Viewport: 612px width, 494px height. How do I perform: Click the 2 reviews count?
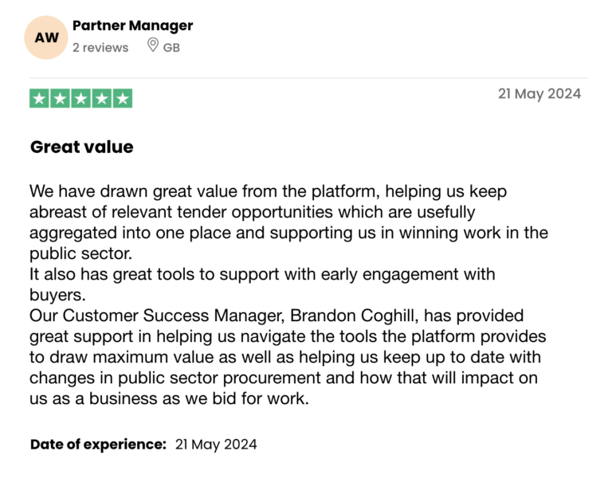point(100,48)
